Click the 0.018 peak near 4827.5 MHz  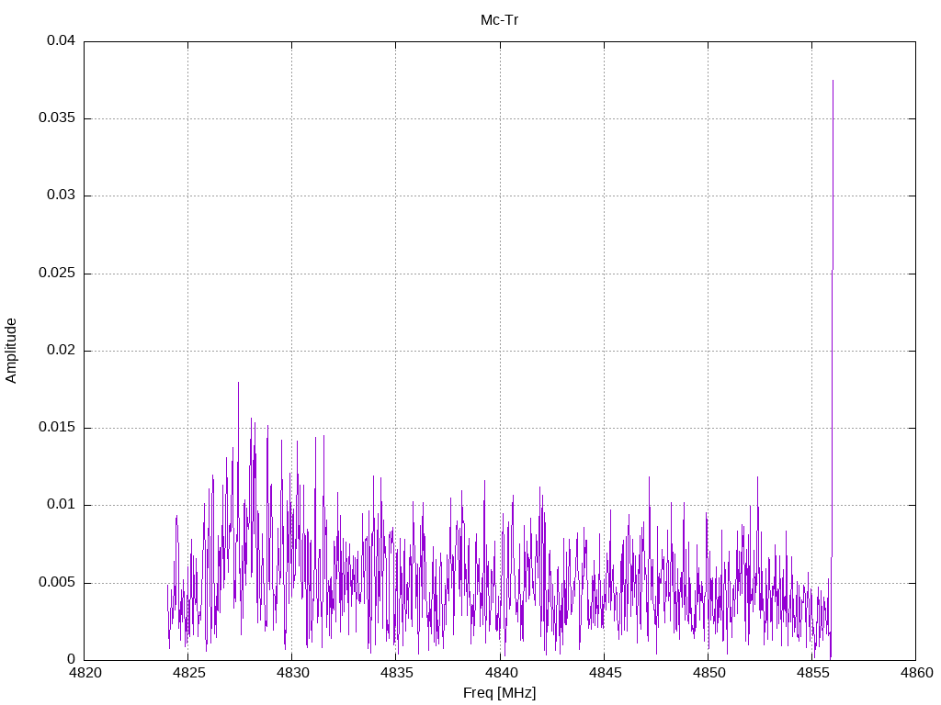coord(238,383)
